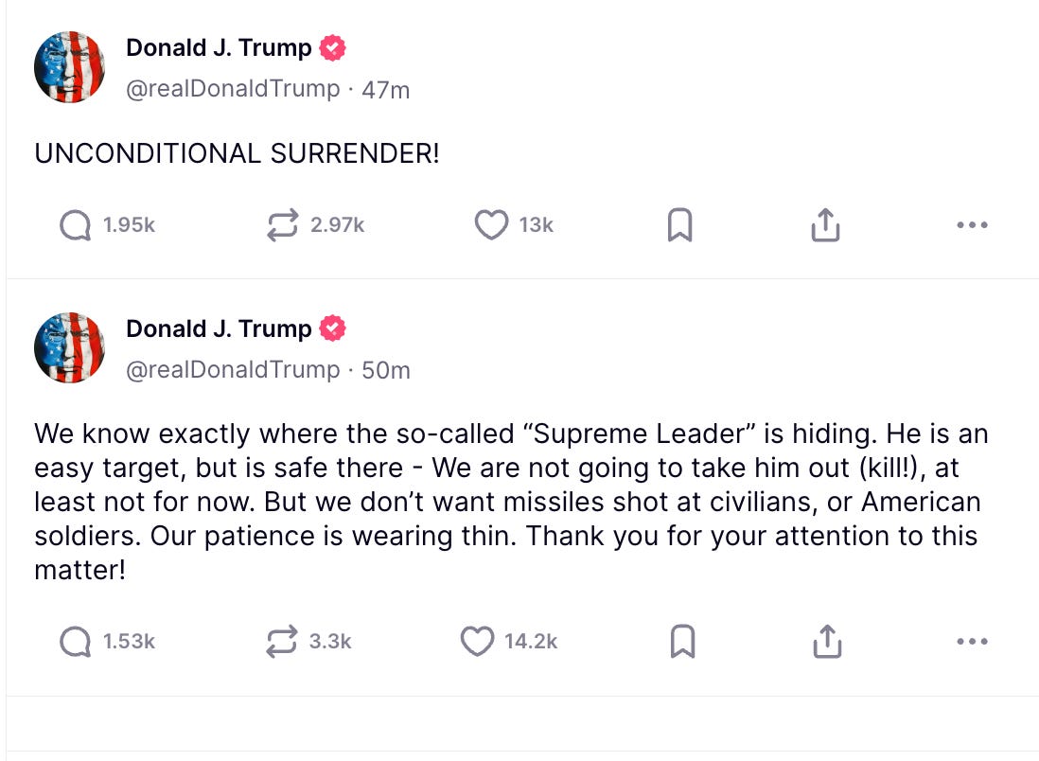Bookmark the Supreme Leader post
The height and width of the screenshot is (761, 1039).
683,641
